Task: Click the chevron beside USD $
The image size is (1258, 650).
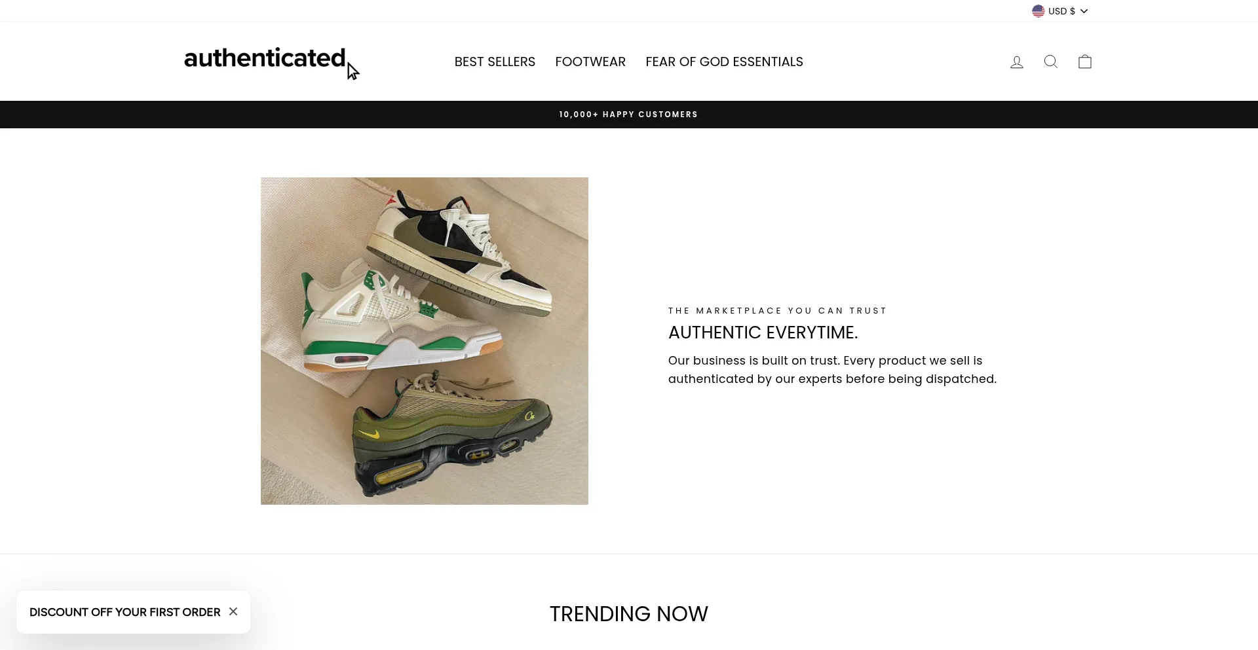Action: click(1084, 11)
